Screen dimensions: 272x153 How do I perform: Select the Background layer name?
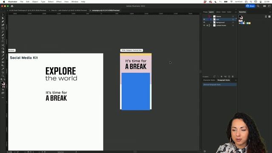tap(220, 23)
